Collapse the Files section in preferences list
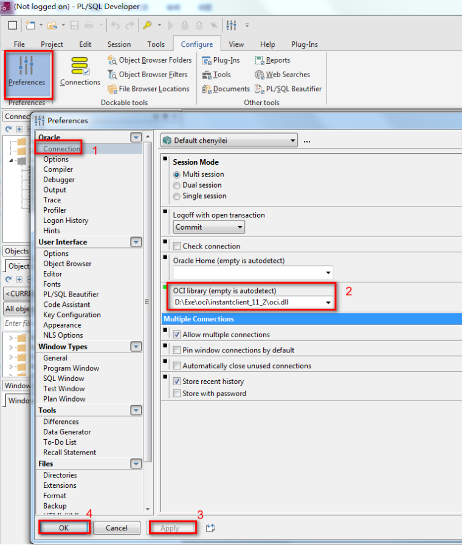The image size is (462, 545). point(136,464)
